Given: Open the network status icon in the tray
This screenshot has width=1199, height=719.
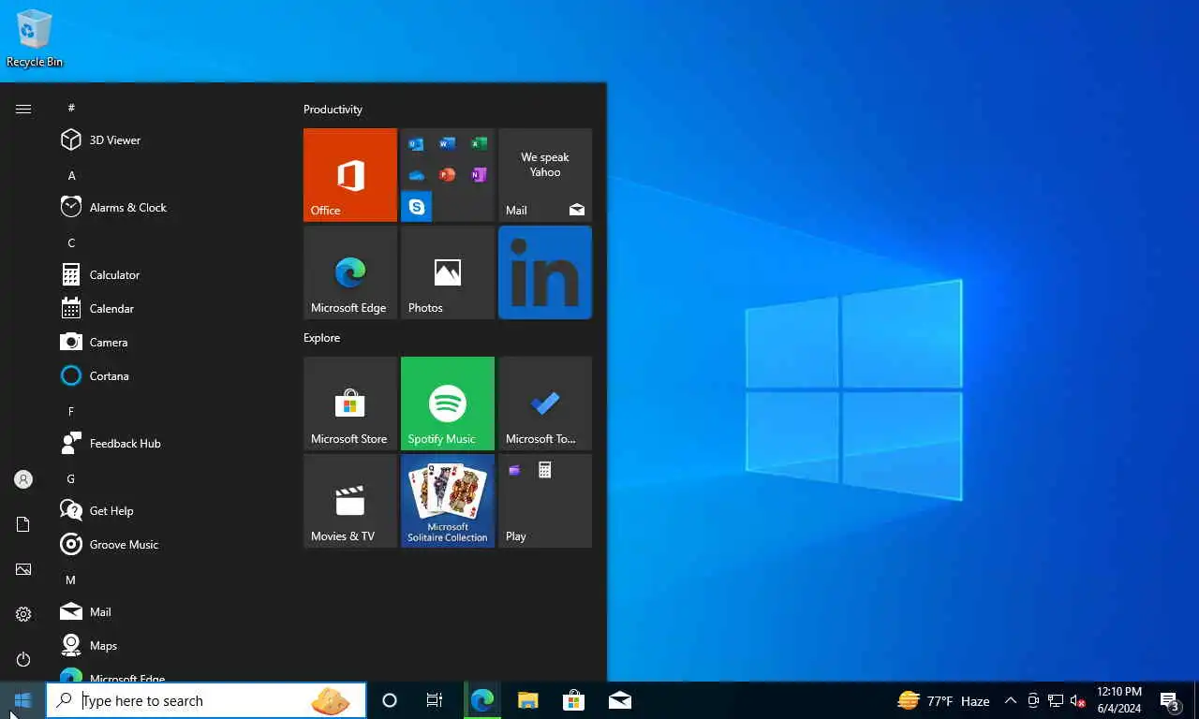Looking at the screenshot, I should pyautogui.click(x=1056, y=700).
